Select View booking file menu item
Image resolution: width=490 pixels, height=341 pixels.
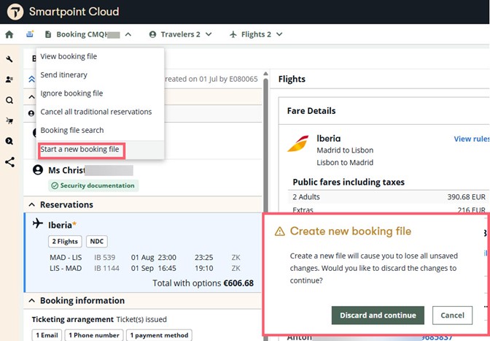point(69,57)
